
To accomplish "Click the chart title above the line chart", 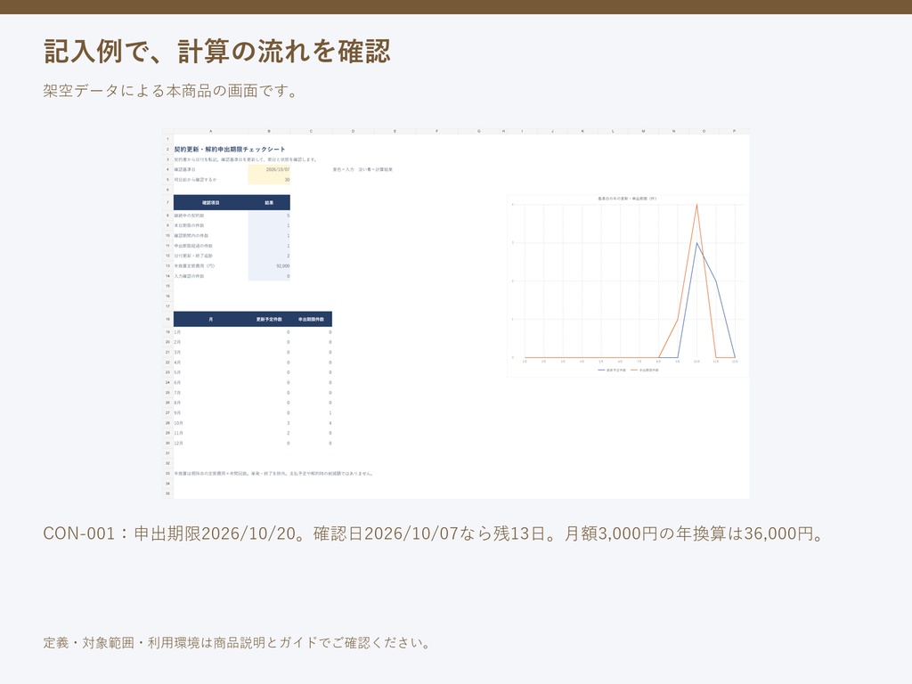I will click(x=627, y=199).
